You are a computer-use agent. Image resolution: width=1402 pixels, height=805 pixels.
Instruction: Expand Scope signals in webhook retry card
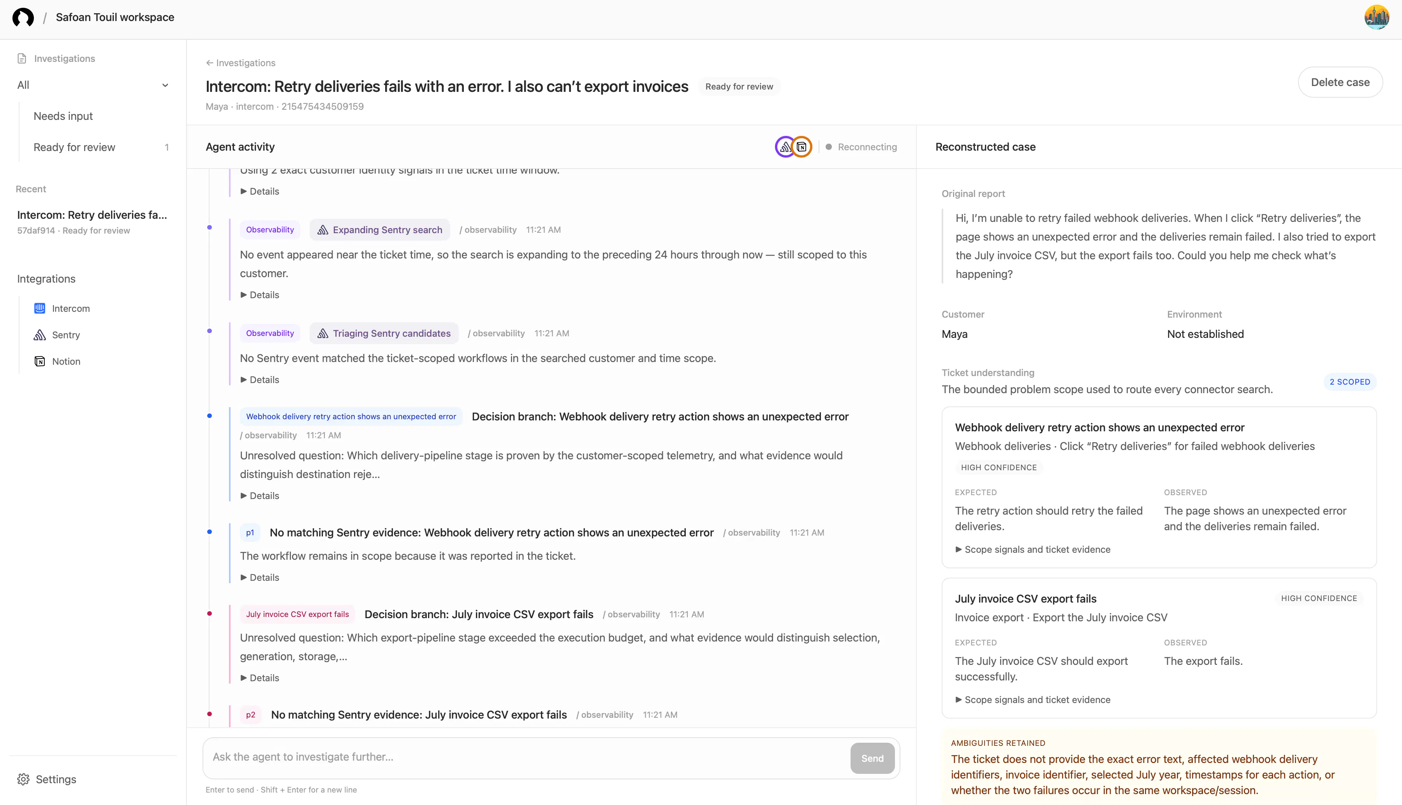point(1032,550)
